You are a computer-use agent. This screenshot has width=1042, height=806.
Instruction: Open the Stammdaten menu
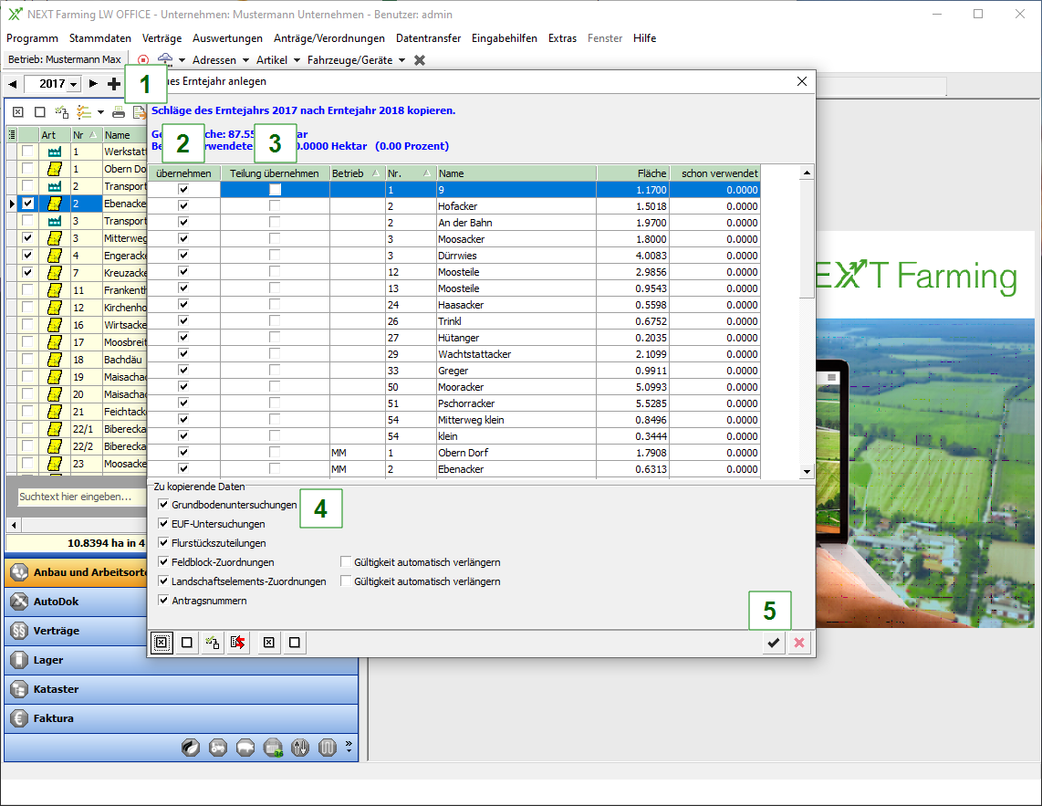coord(99,38)
